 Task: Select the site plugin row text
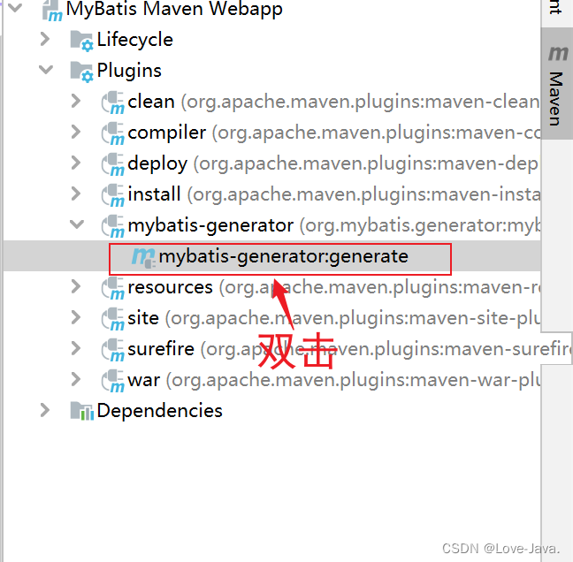333,318
